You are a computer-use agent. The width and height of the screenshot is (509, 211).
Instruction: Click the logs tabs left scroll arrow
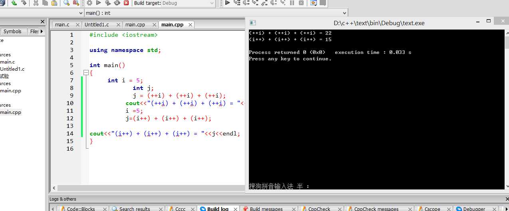[x=52, y=209]
